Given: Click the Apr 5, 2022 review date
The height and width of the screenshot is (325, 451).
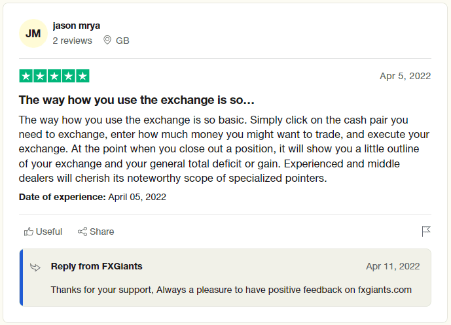Looking at the screenshot, I should pyautogui.click(x=405, y=76).
